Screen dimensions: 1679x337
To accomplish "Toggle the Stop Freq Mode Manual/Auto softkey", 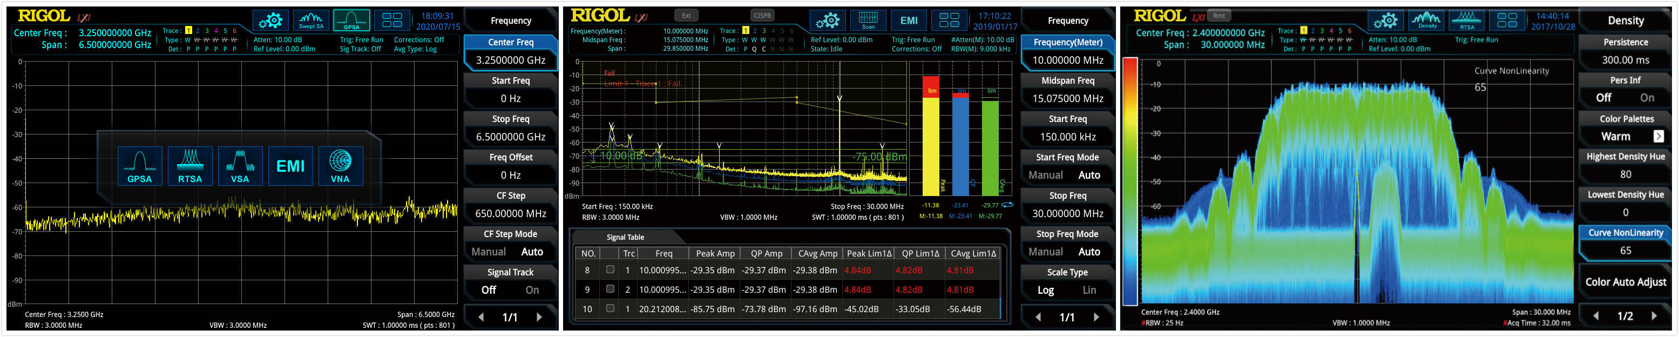I will [x=1068, y=244].
